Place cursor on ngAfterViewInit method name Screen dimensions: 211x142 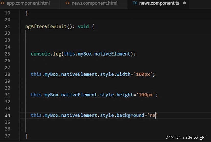click(x=46, y=26)
